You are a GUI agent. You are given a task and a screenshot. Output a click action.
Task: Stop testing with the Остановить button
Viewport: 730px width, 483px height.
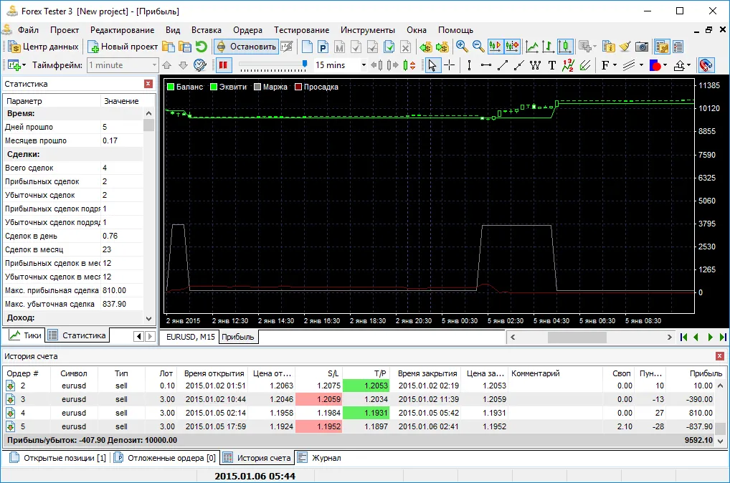(247, 47)
